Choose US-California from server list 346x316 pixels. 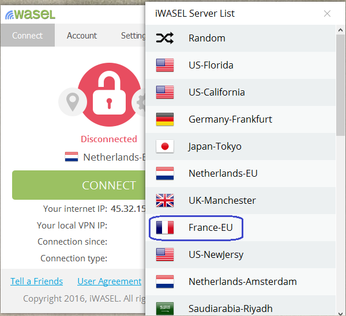[240, 92]
